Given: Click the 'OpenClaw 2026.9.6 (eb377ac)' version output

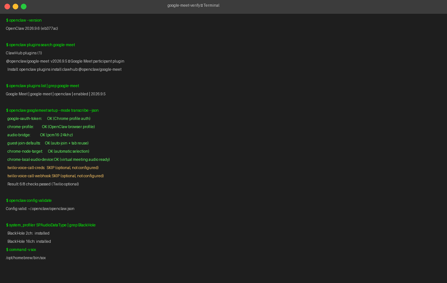Looking at the screenshot, I should (x=32, y=28).
